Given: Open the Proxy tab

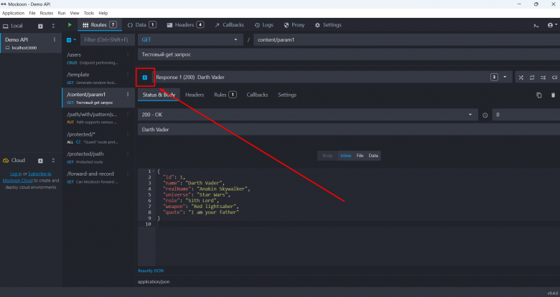Looking at the screenshot, I should pos(294,25).
